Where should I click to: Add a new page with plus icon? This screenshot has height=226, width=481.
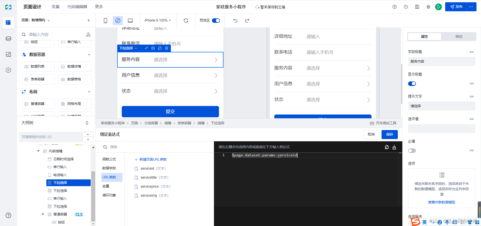coord(89,20)
